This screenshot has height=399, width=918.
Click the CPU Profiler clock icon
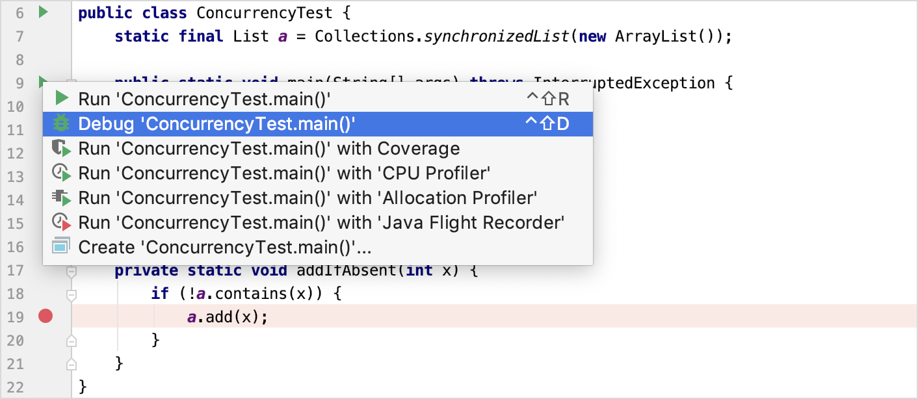(61, 174)
